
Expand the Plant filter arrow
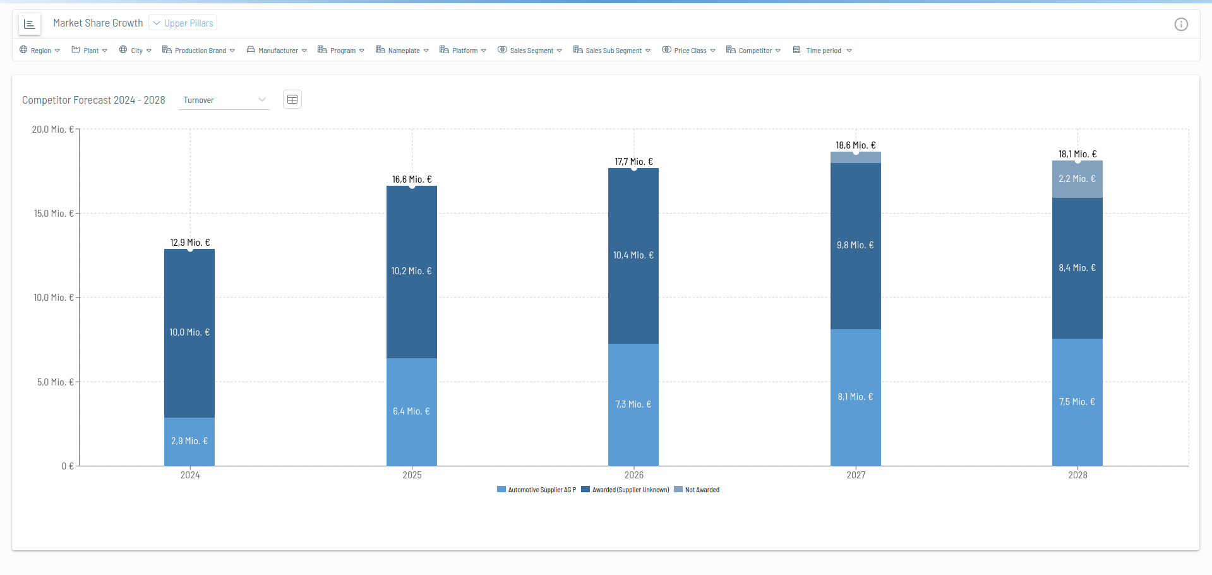[x=105, y=51]
